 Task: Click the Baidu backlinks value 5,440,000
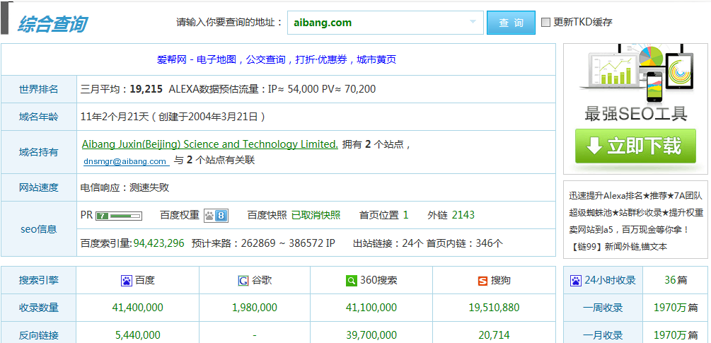point(138,335)
